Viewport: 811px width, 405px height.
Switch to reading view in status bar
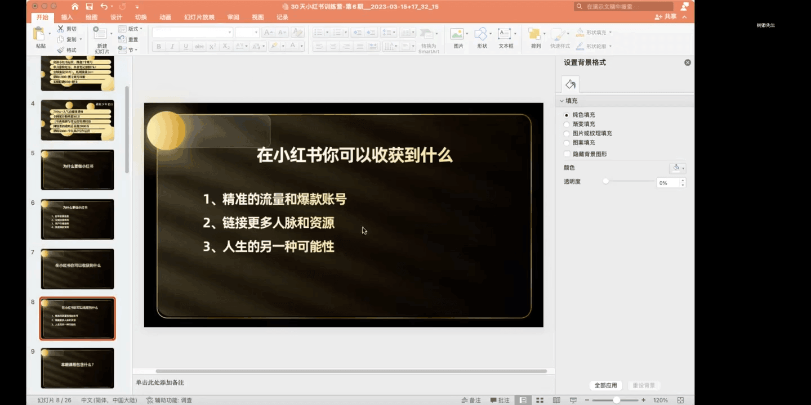(556, 400)
